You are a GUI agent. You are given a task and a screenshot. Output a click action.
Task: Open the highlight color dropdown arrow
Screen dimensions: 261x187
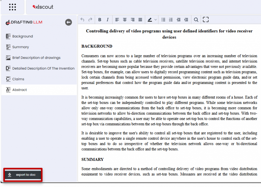155,20
